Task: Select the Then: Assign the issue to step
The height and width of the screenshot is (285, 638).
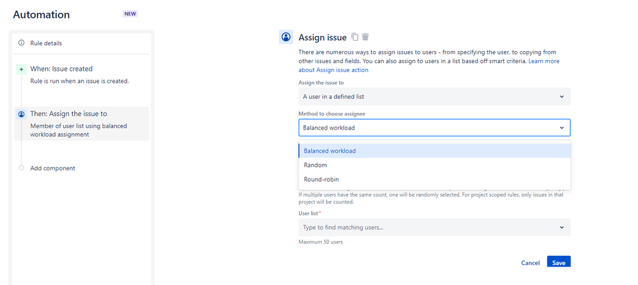Action: point(81,124)
